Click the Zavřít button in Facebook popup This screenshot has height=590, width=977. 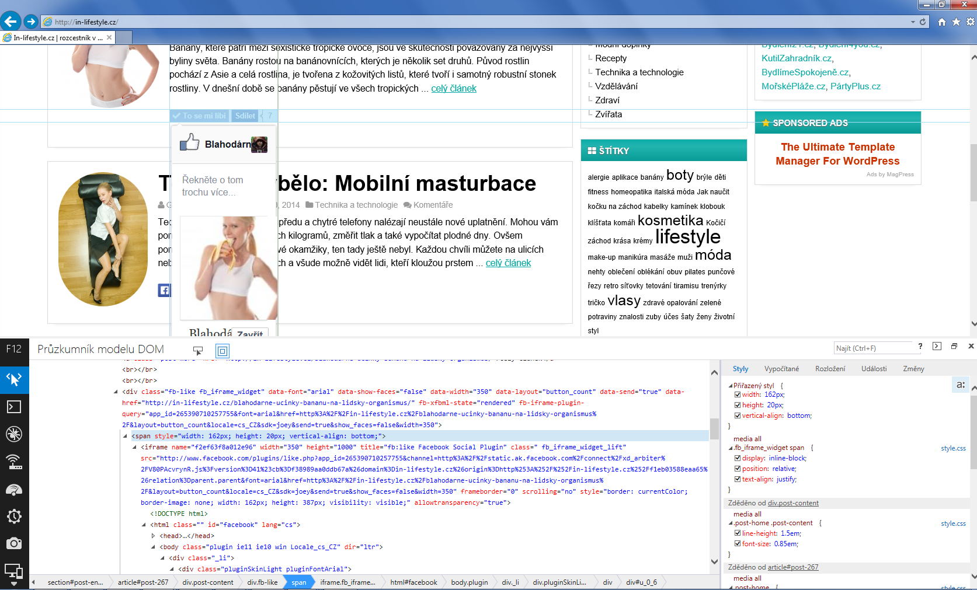[250, 334]
